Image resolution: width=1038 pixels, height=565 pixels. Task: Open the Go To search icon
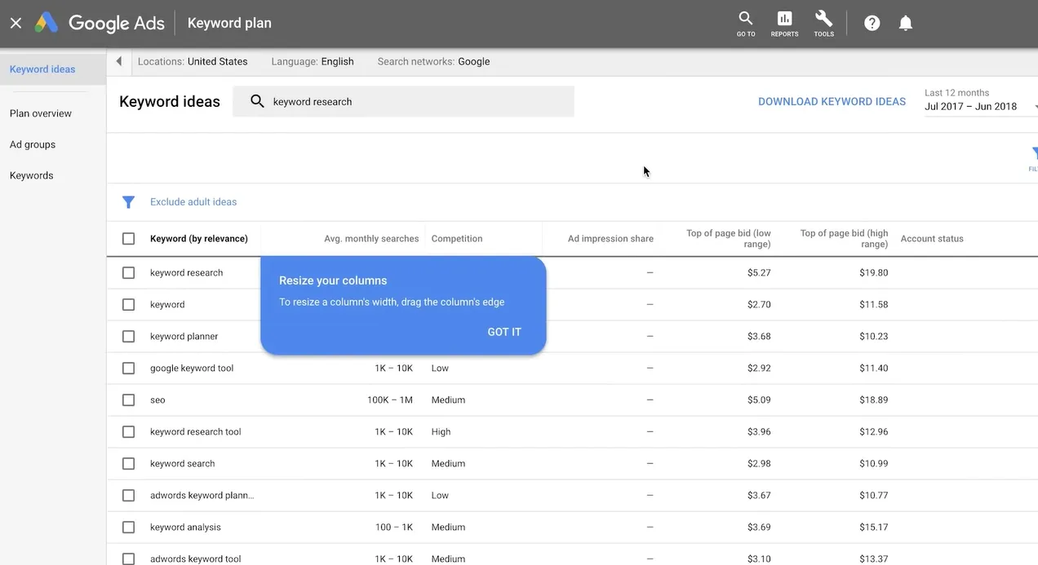click(746, 23)
